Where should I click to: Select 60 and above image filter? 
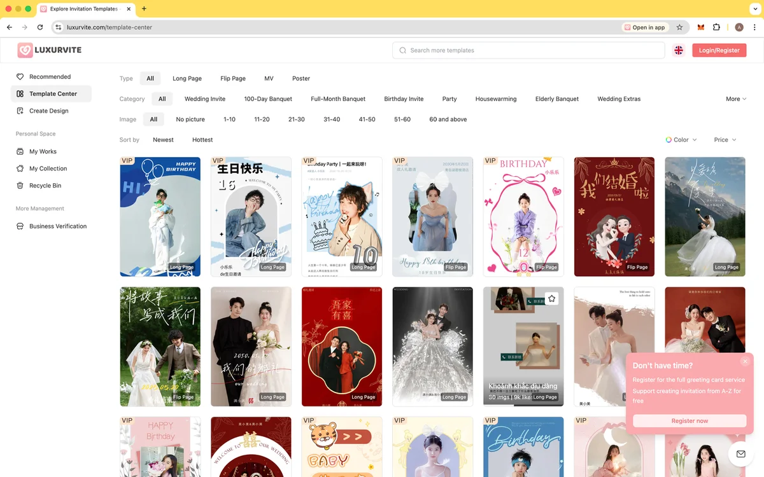pos(448,119)
